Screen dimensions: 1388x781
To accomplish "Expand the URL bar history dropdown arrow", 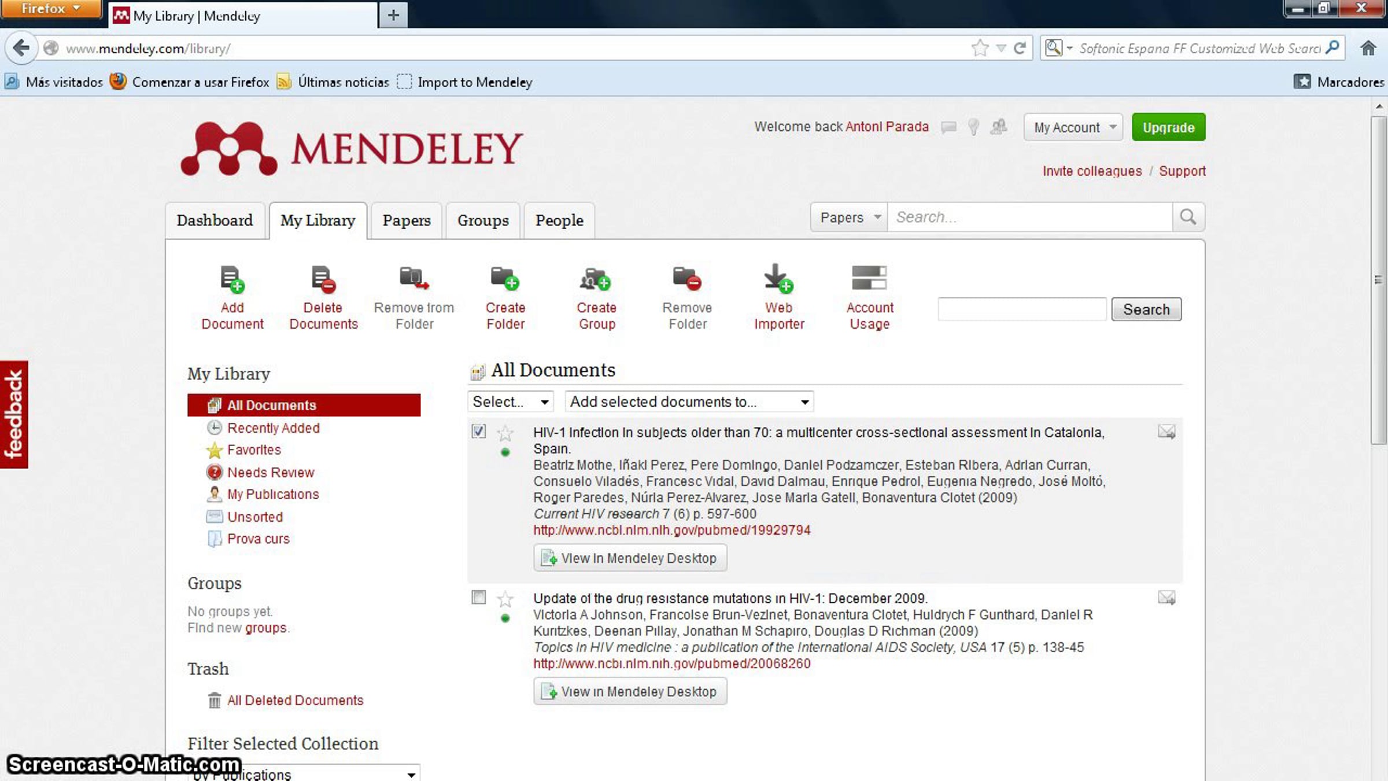I will [x=1001, y=48].
